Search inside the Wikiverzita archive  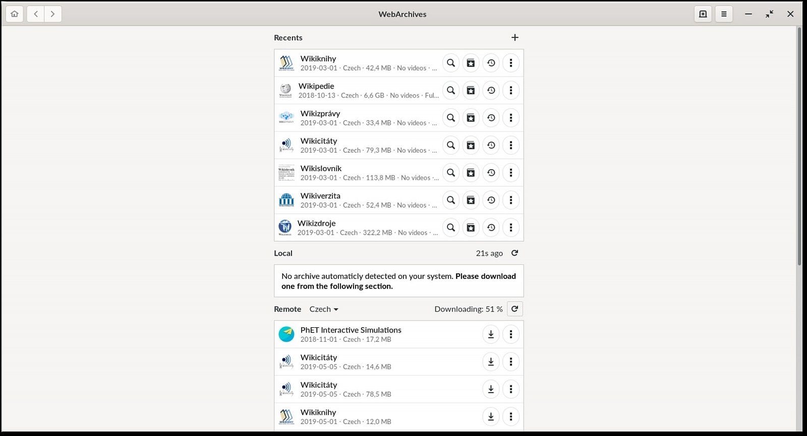coord(451,200)
